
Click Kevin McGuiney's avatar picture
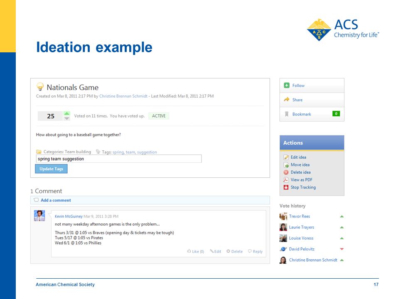pyautogui.click(x=39, y=216)
